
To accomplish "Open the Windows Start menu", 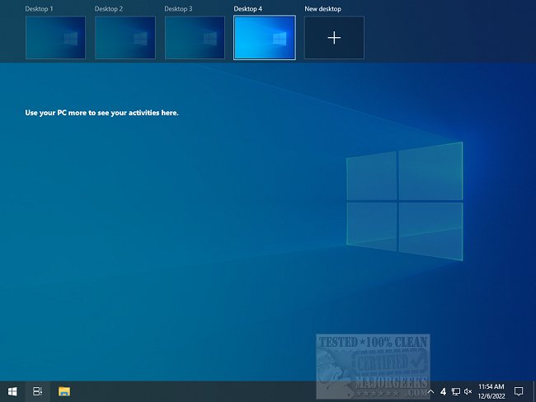I will pyautogui.click(x=12, y=391).
